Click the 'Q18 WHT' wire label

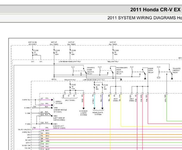45,130
